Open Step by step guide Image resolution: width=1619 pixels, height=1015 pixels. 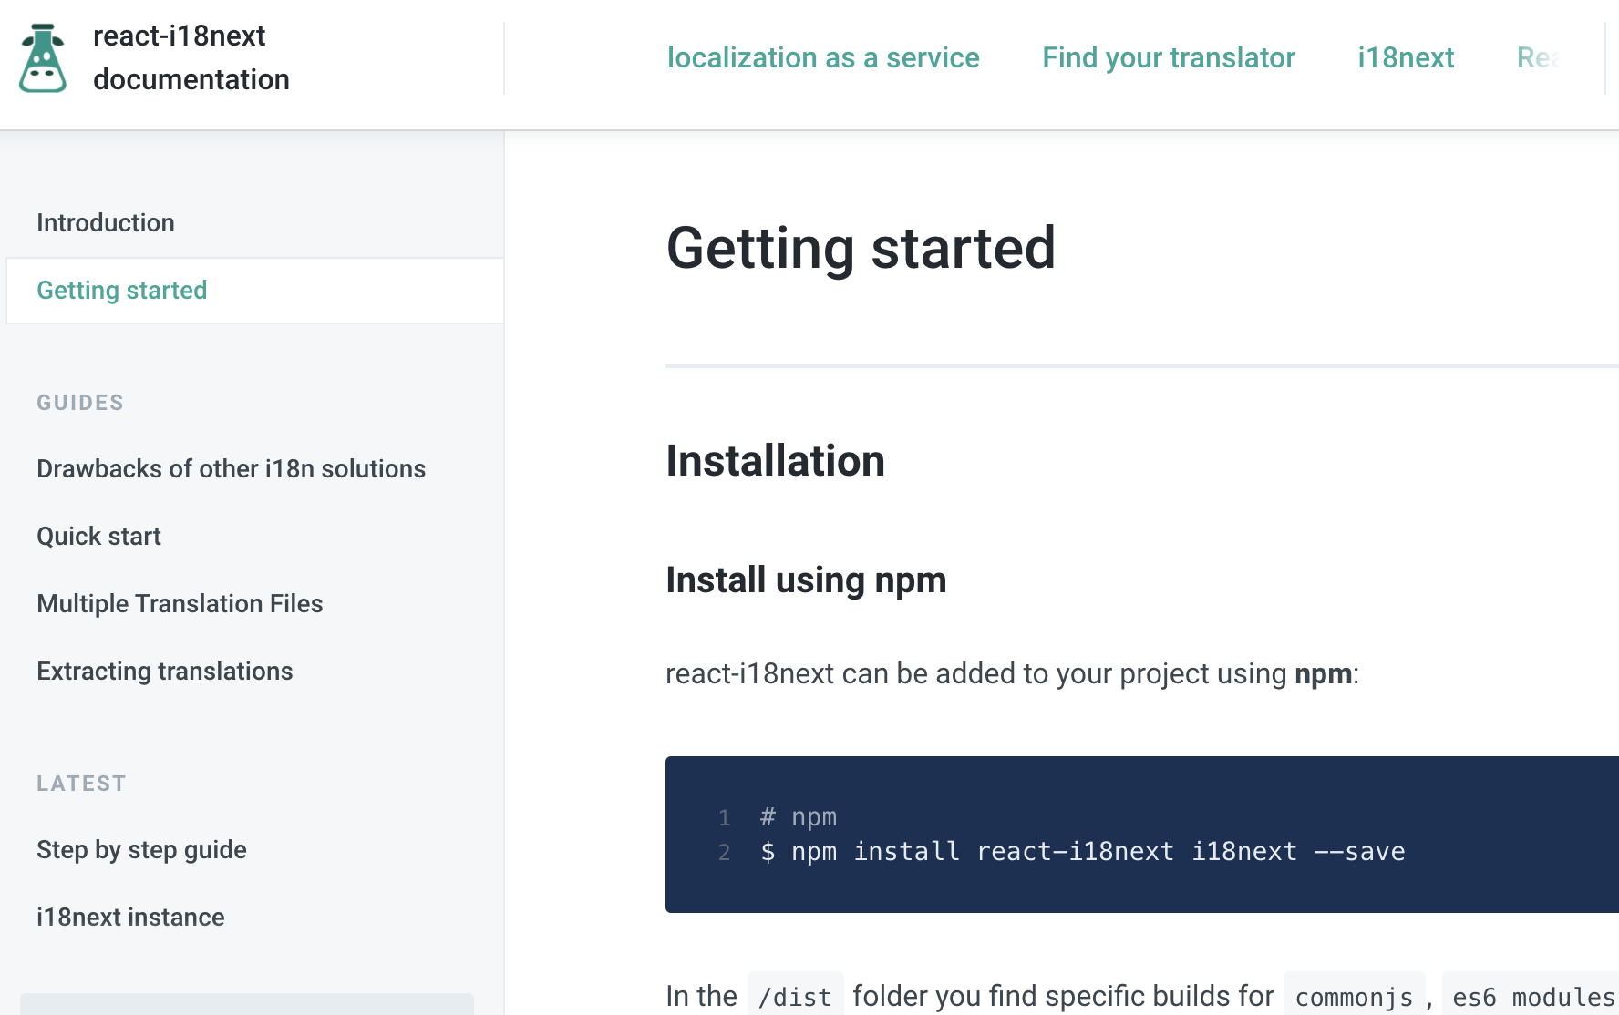[x=141, y=849]
